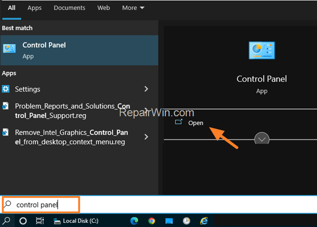Expand the Settings result arrow

(x=146, y=89)
